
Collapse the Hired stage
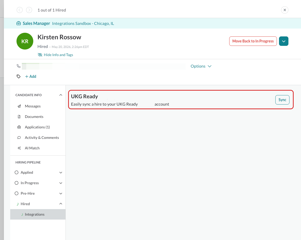pyautogui.click(x=61, y=204)
